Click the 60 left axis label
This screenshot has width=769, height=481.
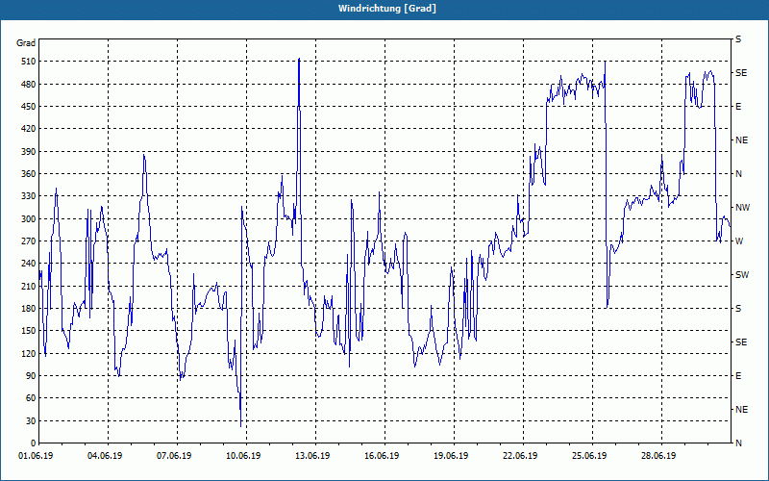pos(31,398)
